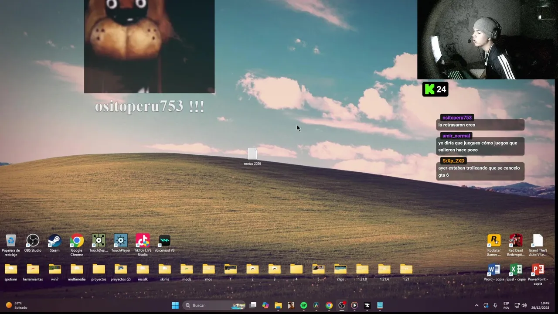Click the amir_normal chat username
The image size is (558, 314).
click(x=456, y=136)
